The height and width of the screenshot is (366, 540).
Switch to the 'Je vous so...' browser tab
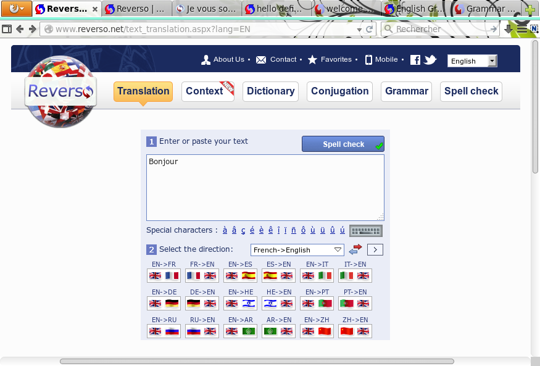(x=207, y=9)
